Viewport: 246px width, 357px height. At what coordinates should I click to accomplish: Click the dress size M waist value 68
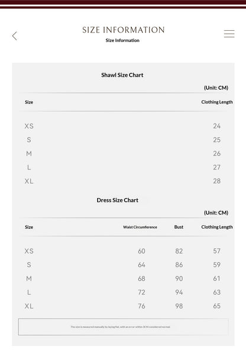pyautogui.click(x=141, y=278)
